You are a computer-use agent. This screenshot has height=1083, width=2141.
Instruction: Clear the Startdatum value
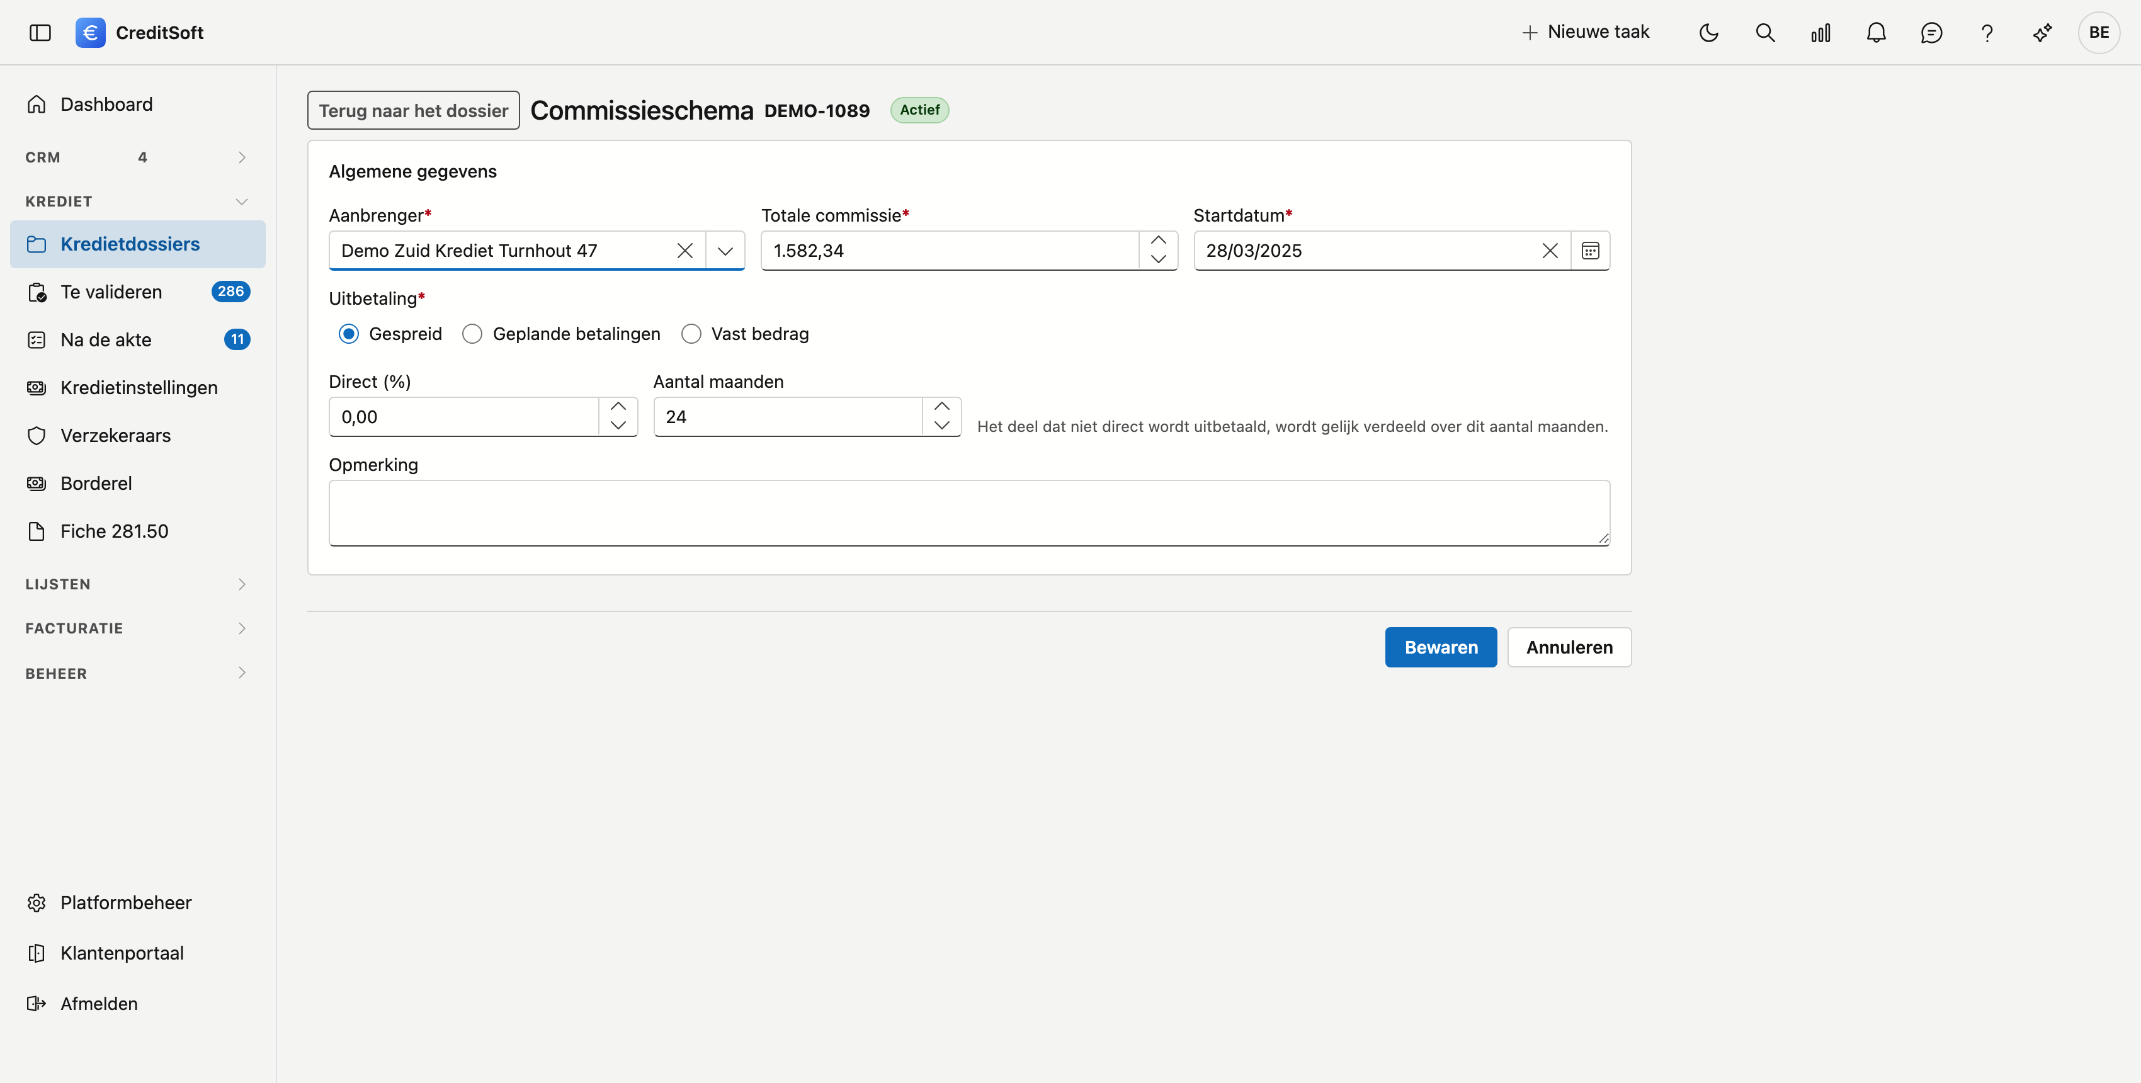tap(1550, 251)
